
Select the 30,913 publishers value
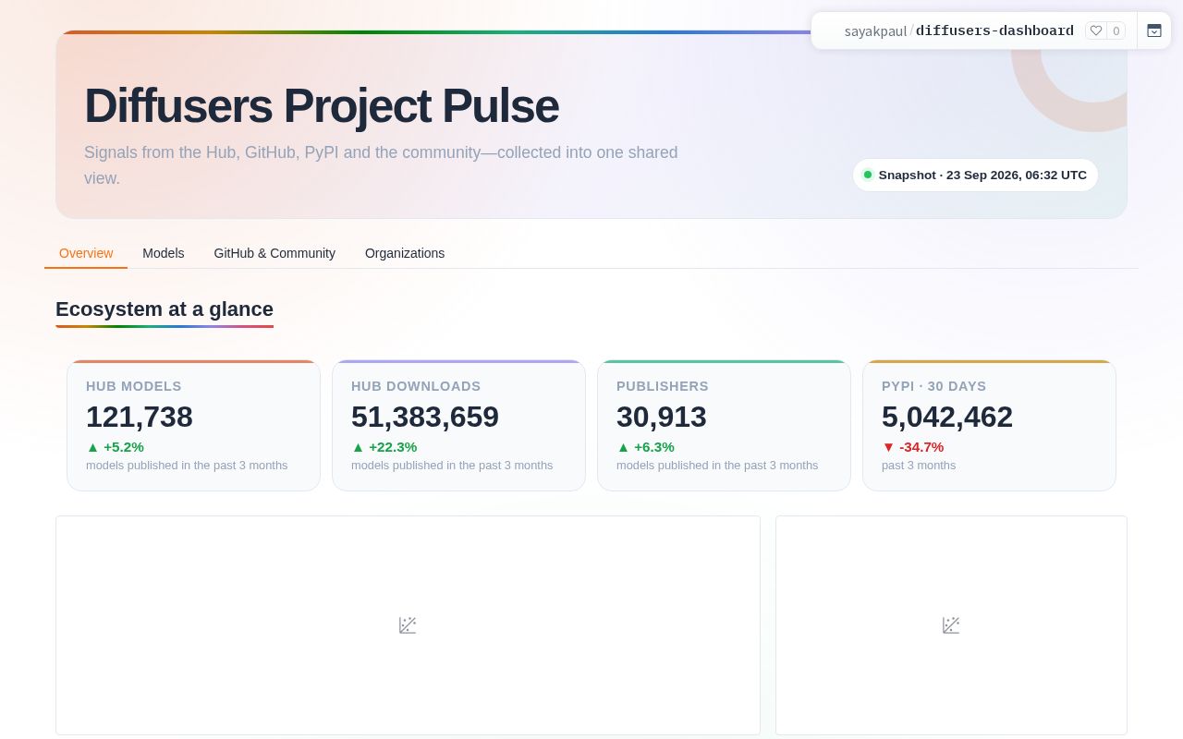click(662, 417)
